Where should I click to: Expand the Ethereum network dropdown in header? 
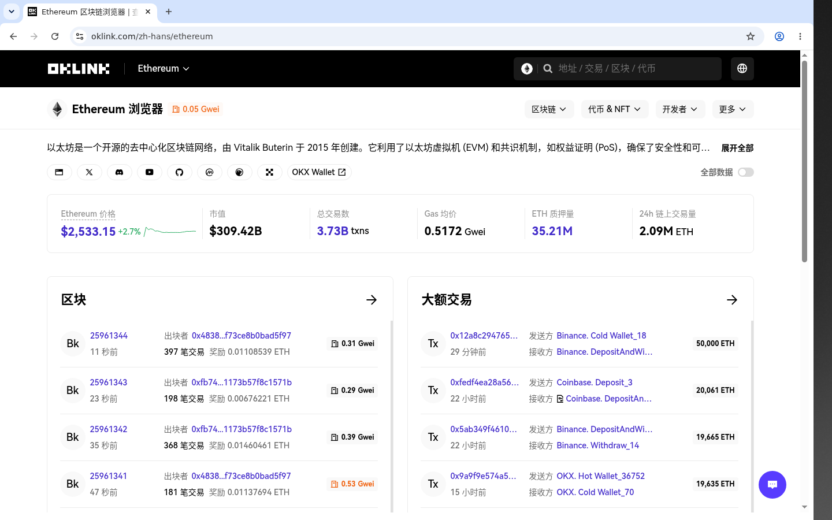(x=164, y=69)
